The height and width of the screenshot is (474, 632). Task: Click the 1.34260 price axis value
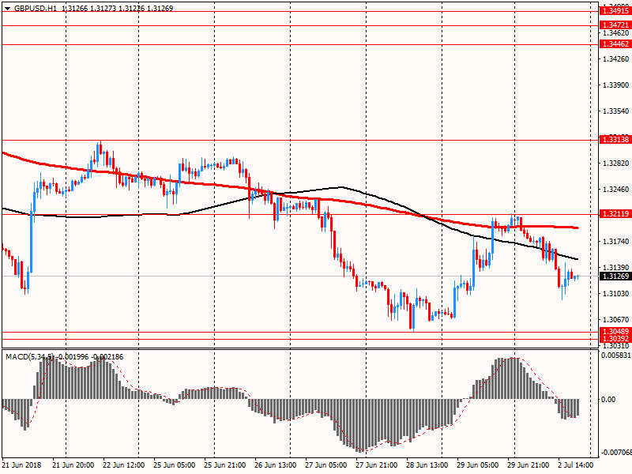coord(616,58)
